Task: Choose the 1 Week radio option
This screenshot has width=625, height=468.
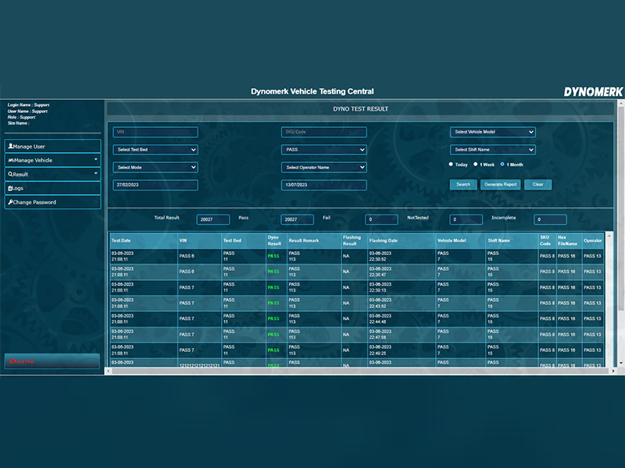Action: (x=476, y=165)
